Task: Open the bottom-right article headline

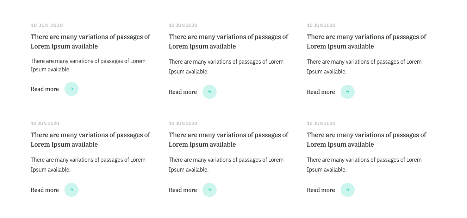Action: pos(366,140)
